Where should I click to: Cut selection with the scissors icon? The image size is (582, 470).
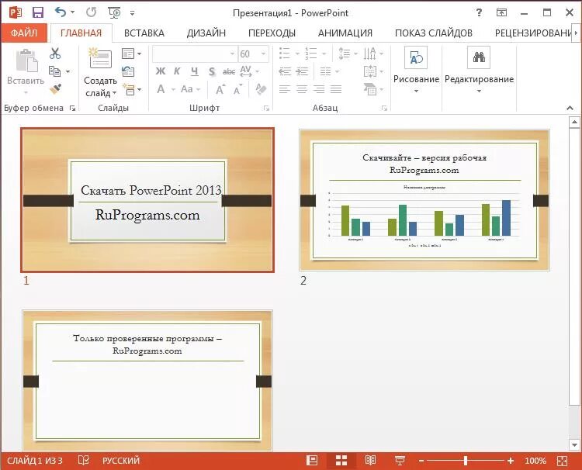pos(55,54)
